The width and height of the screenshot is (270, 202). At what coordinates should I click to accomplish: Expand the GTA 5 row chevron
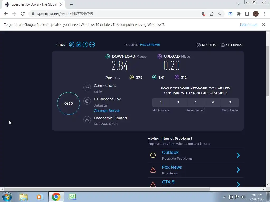tap(238, 184)
